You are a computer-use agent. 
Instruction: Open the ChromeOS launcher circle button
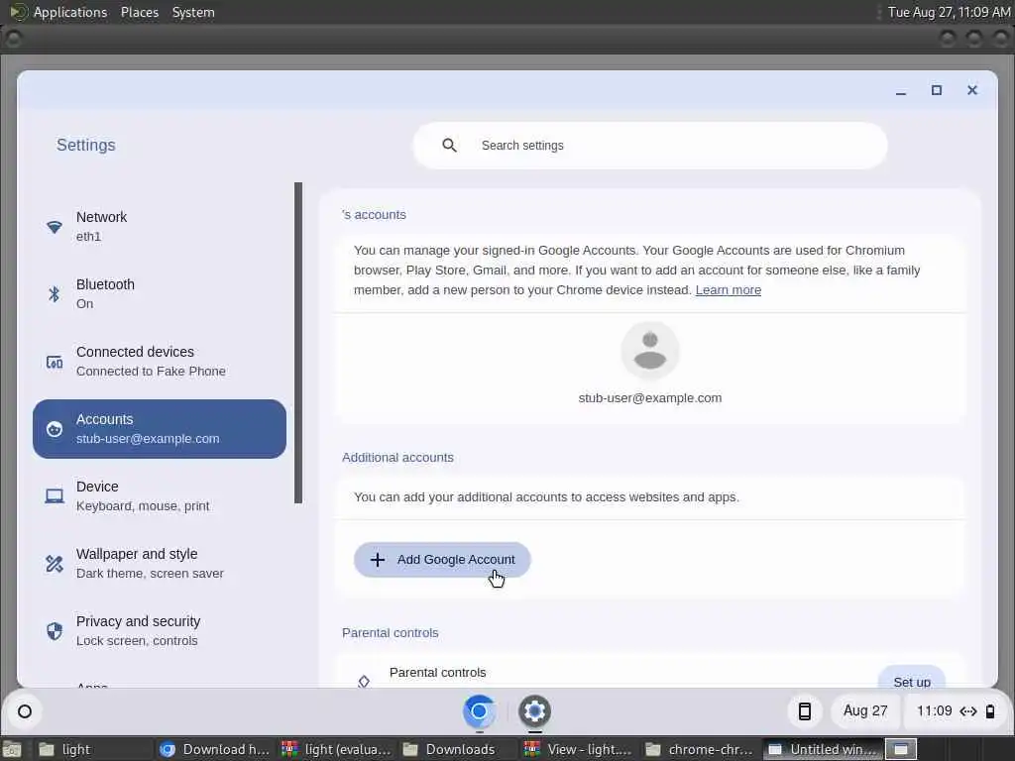[25, 711]
